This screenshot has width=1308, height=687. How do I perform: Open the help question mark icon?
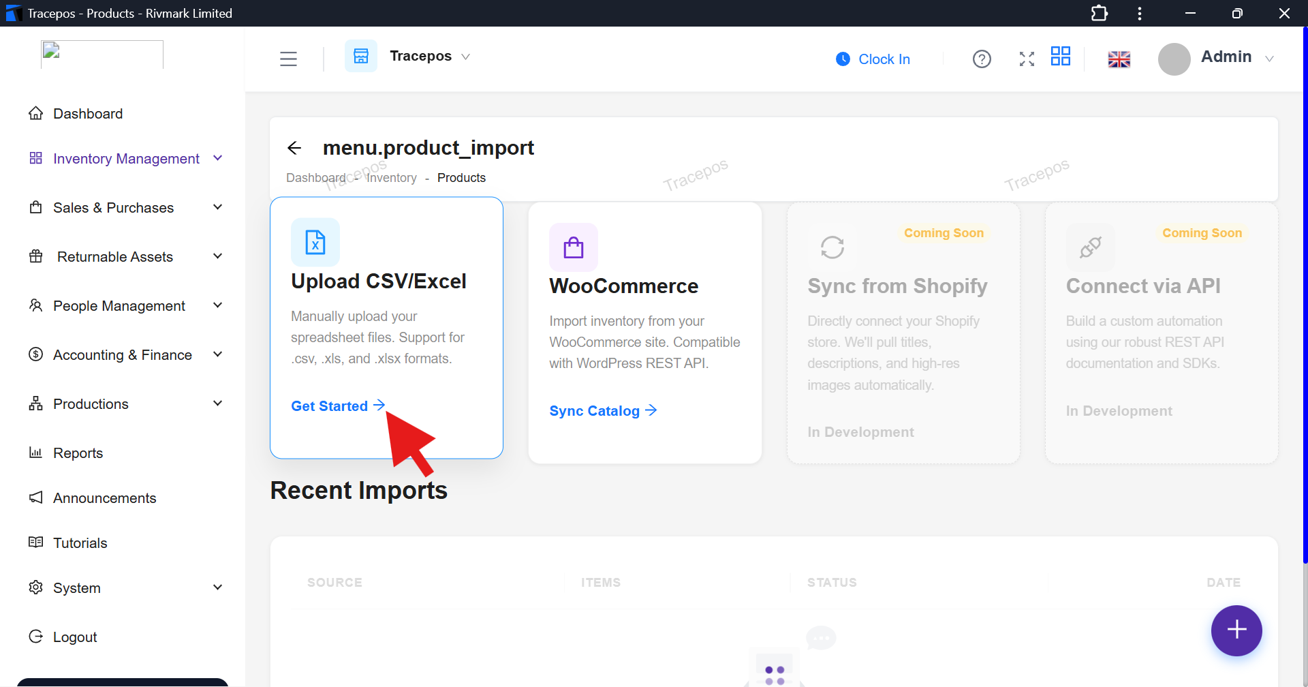click(x=982, y=59)
